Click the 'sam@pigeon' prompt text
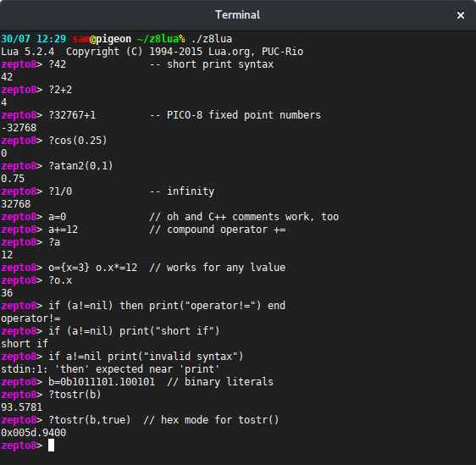Image resolution: width=476 pixels, height=465 pixels. tap(102, 39)
